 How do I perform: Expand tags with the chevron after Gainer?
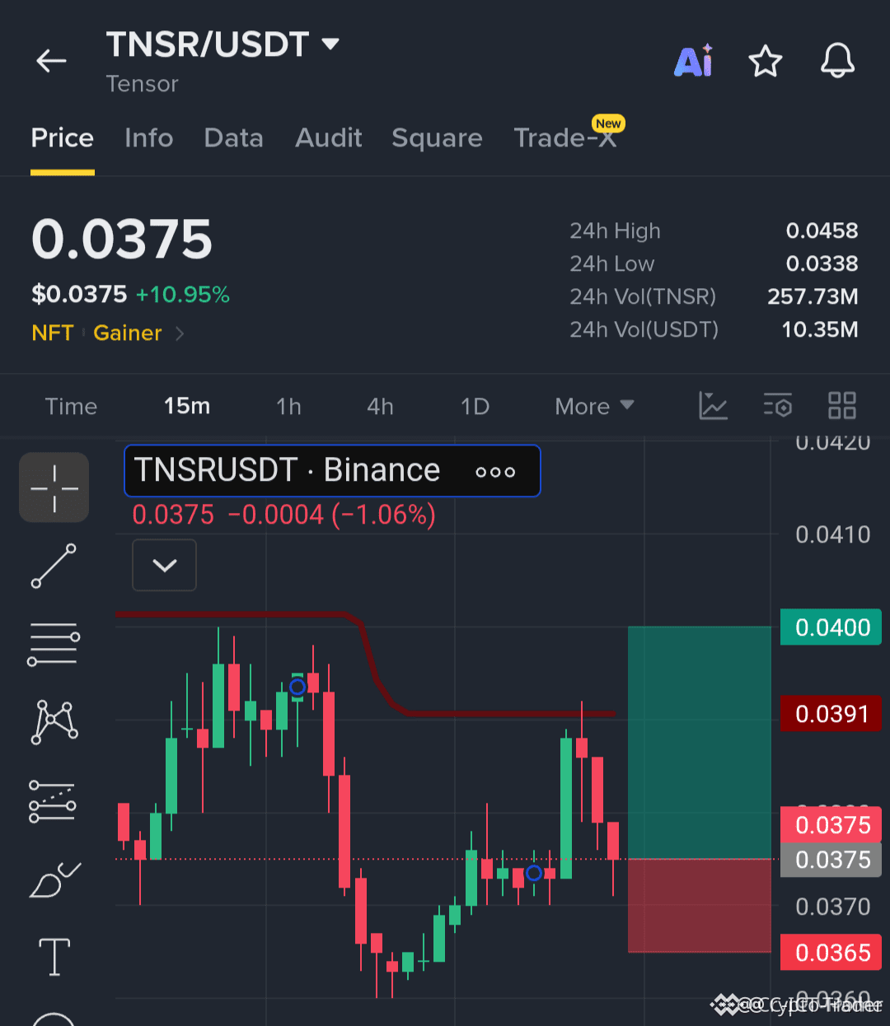point(180,333)
